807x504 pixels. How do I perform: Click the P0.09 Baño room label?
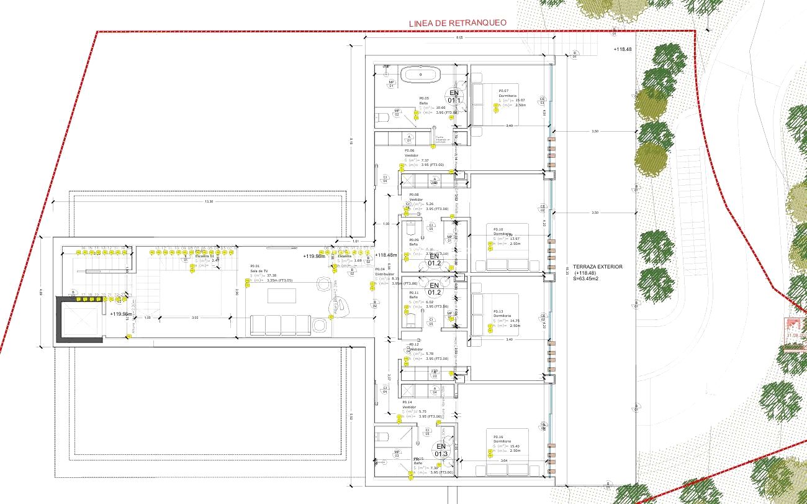pos(415,242)
